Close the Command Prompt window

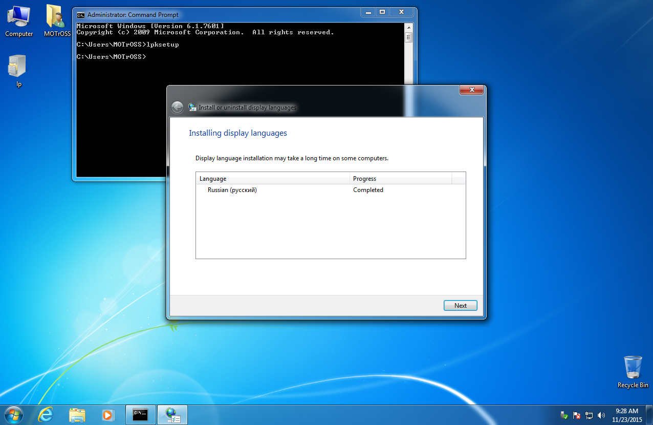[402, 12]
